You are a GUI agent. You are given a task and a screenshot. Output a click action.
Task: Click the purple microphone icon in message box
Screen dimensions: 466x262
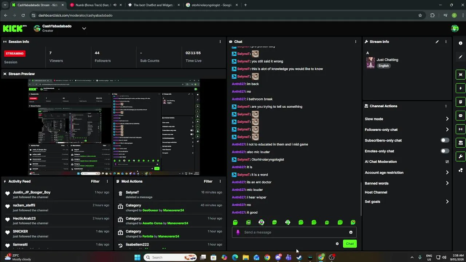238,232
